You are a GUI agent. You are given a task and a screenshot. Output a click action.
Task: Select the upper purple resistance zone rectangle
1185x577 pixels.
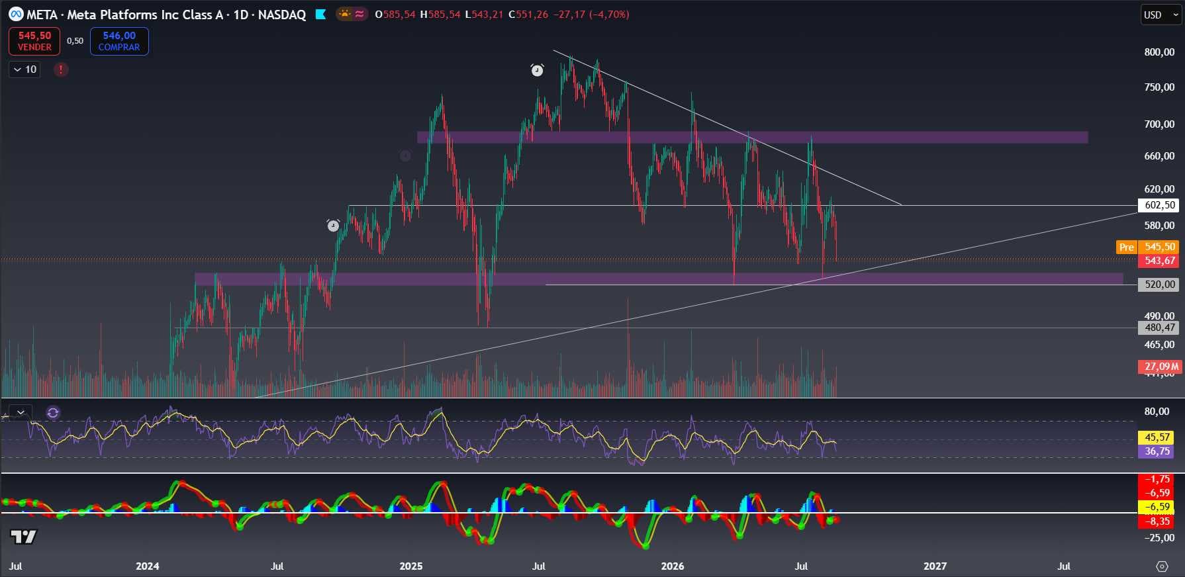click(752, 137)
